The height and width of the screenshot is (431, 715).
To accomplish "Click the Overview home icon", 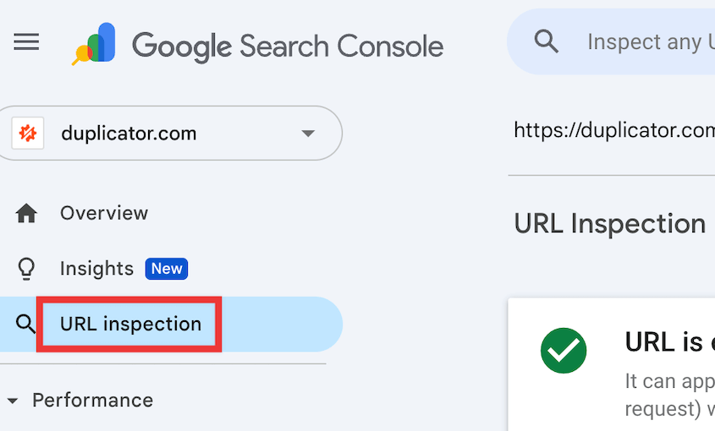I will 27,214.
